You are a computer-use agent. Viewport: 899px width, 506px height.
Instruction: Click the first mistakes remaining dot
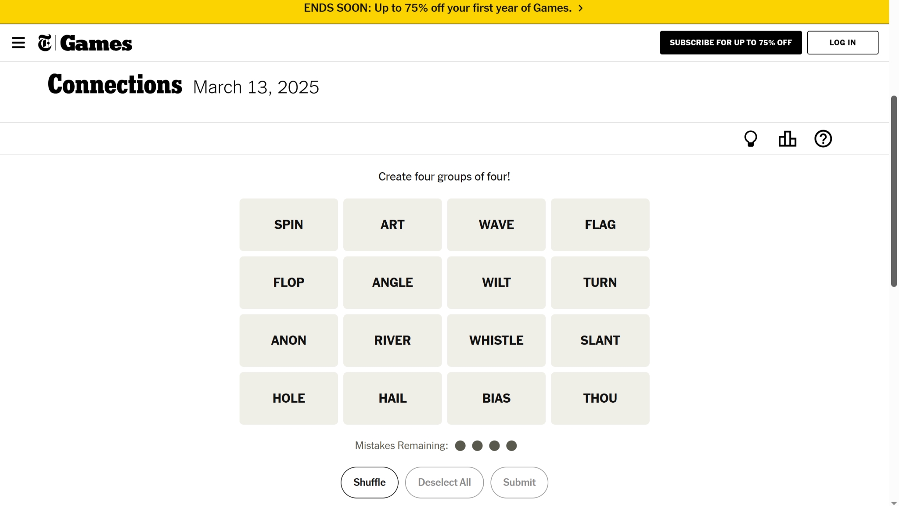coord(460,445)
